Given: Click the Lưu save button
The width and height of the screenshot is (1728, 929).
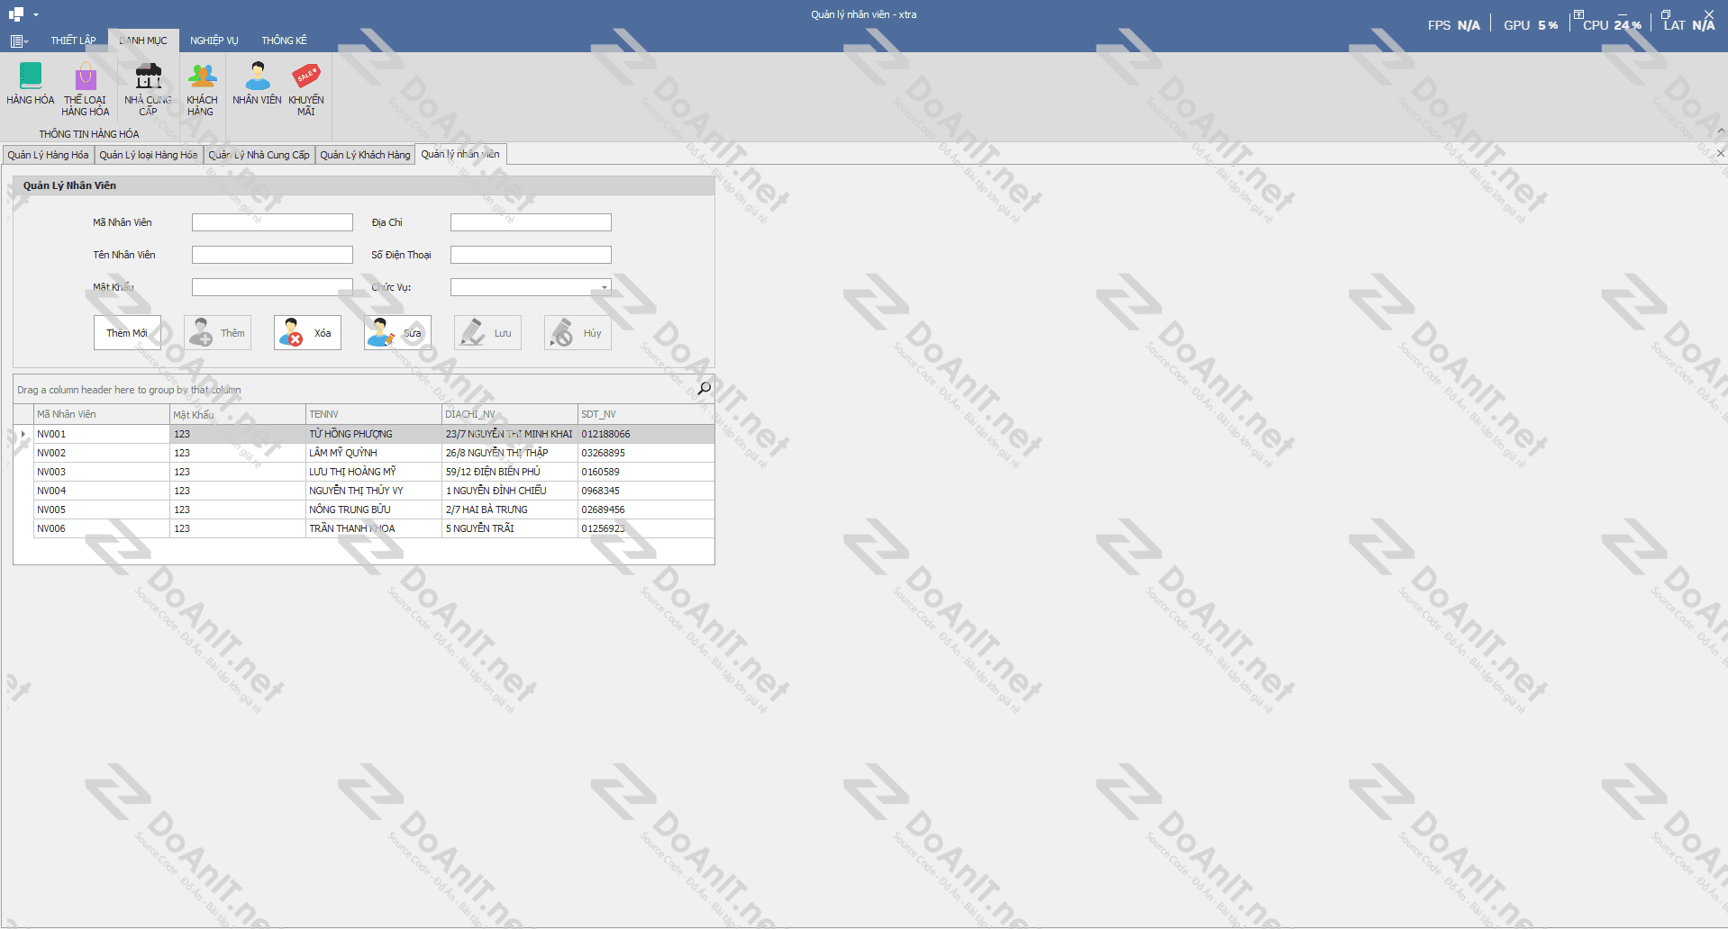Looking at the screenshot, I should [487, 333].
